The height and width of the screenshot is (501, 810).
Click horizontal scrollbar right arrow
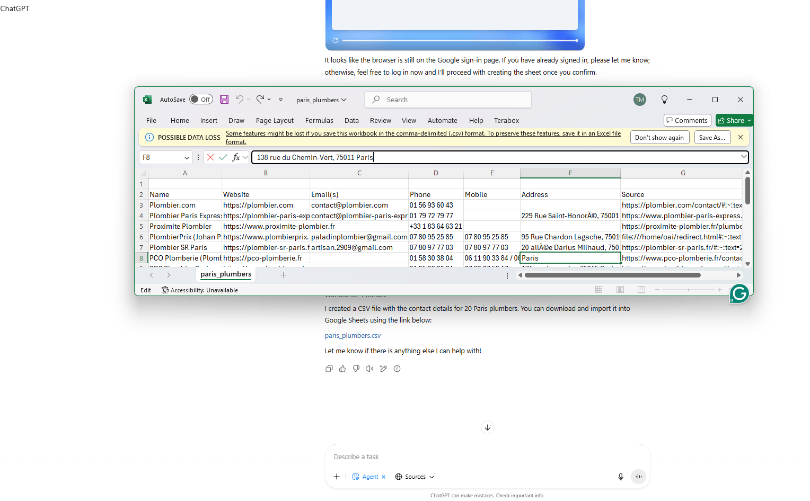(738, 275)
